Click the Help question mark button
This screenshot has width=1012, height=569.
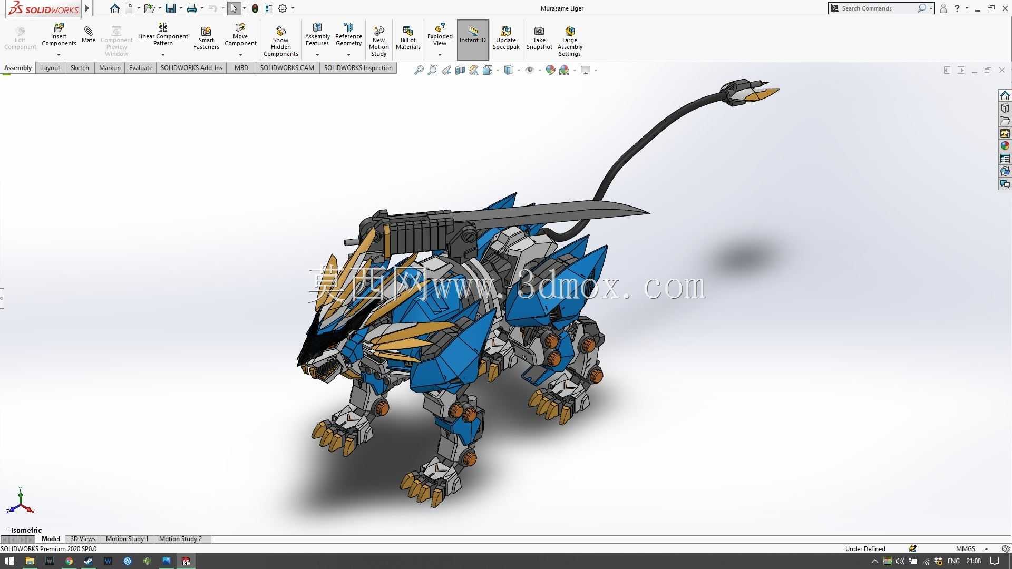point(957,8)
